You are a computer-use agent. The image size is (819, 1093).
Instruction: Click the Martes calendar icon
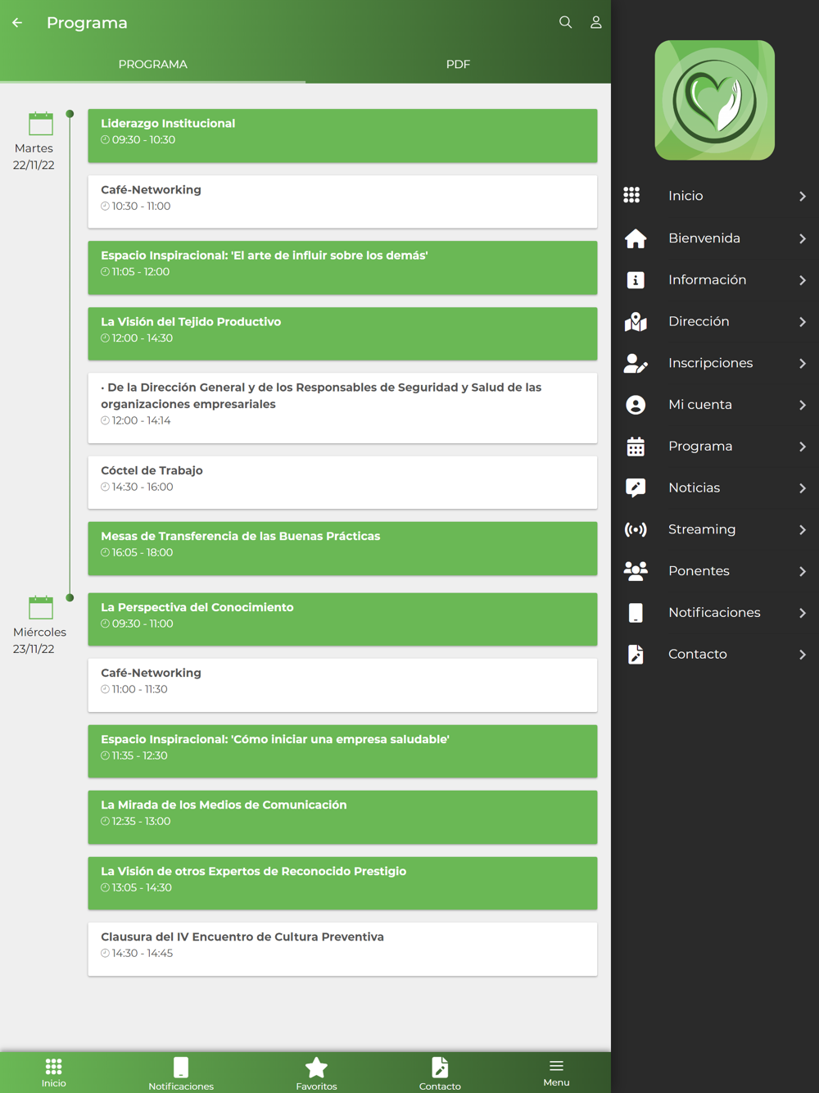tap(41, 124)
